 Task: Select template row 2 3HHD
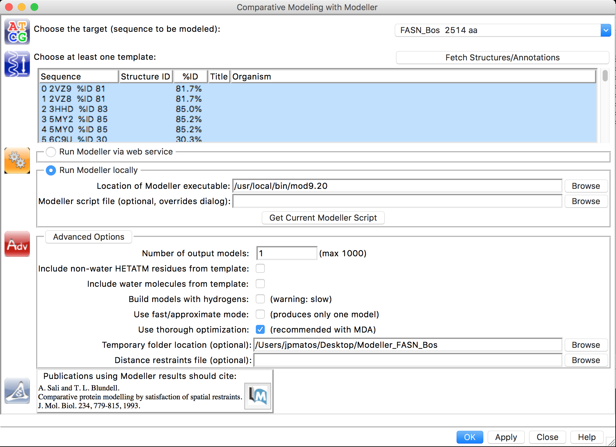[x=318, y=109]
